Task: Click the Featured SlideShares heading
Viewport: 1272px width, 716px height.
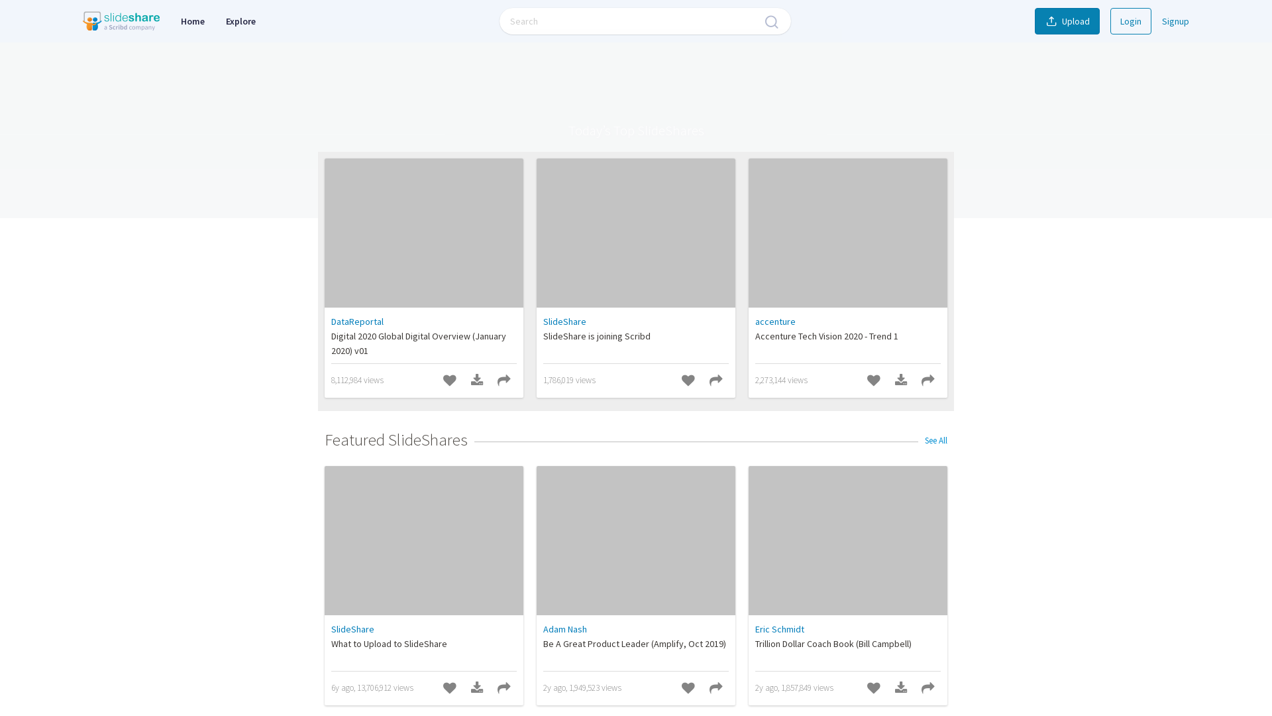Action: 396,440
